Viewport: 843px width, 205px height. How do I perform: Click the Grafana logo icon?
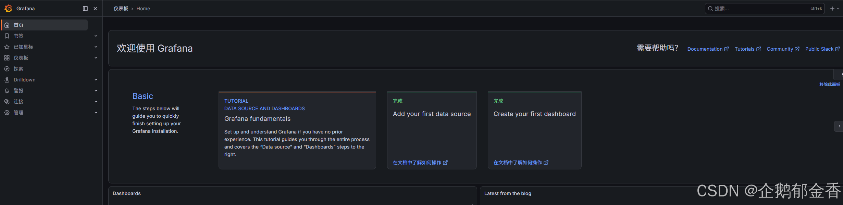[9, 9]
